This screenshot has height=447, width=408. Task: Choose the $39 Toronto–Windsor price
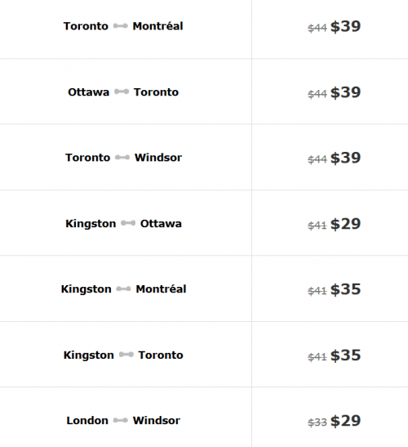[x=345, y=158]
